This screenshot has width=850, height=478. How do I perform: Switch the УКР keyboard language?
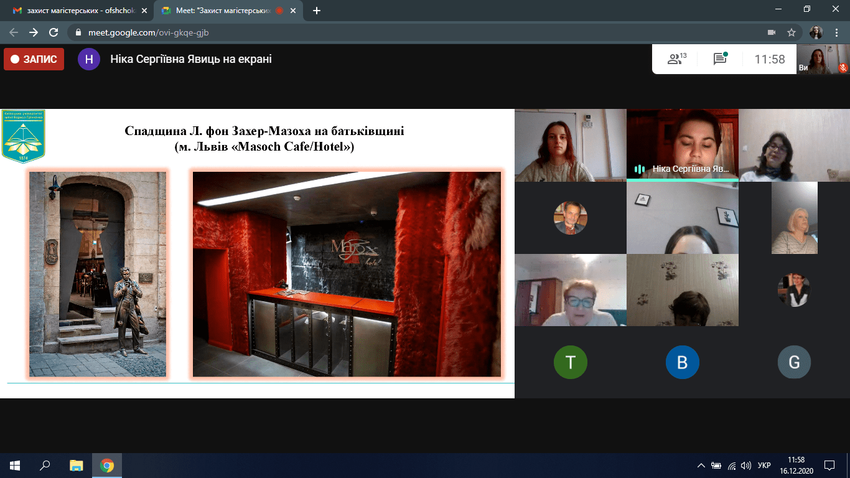(764, 465)
